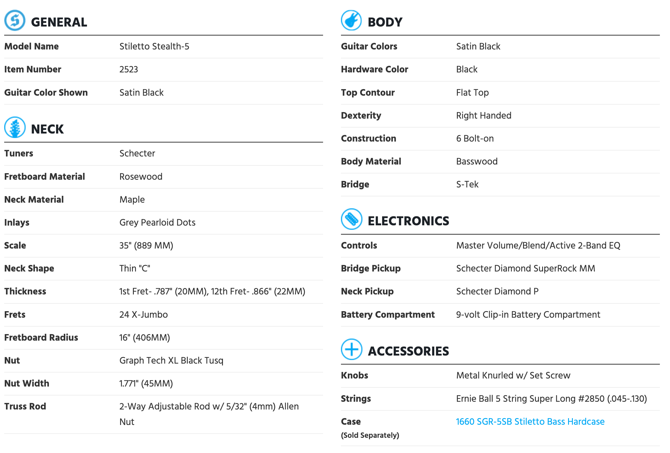Click the Graph Tech XL Black Tusq value
This screenshot has width=670, height=453.
pyautogui.click(x=171, y=360)
